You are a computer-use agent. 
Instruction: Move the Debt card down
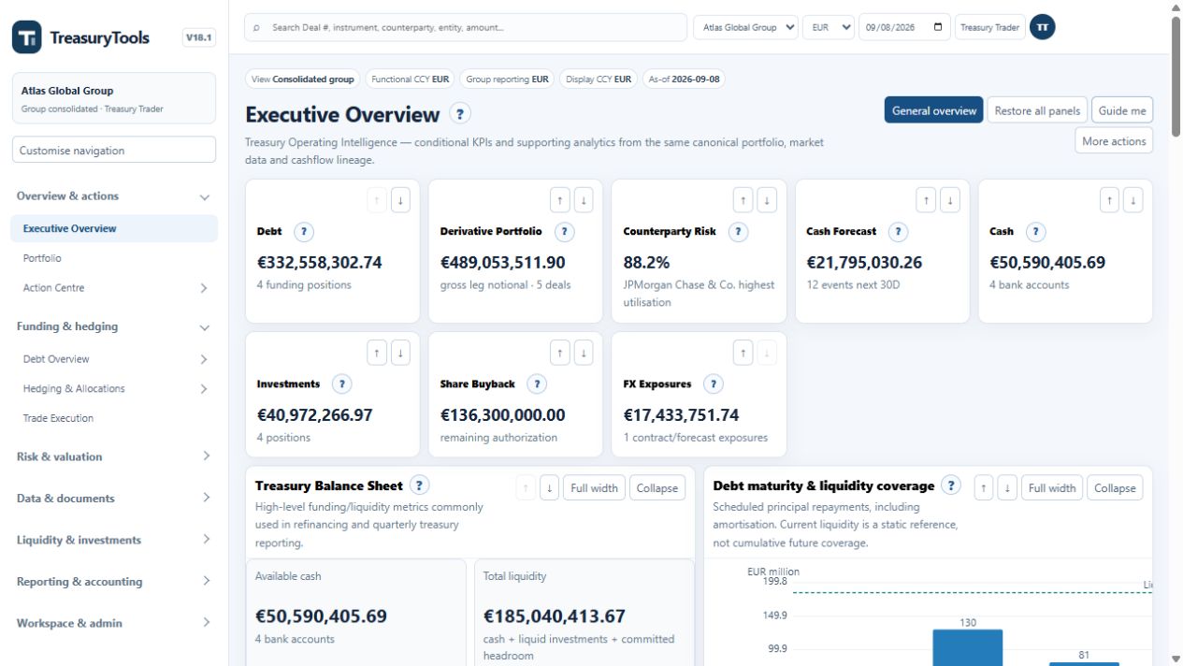(x=400, y=199)
